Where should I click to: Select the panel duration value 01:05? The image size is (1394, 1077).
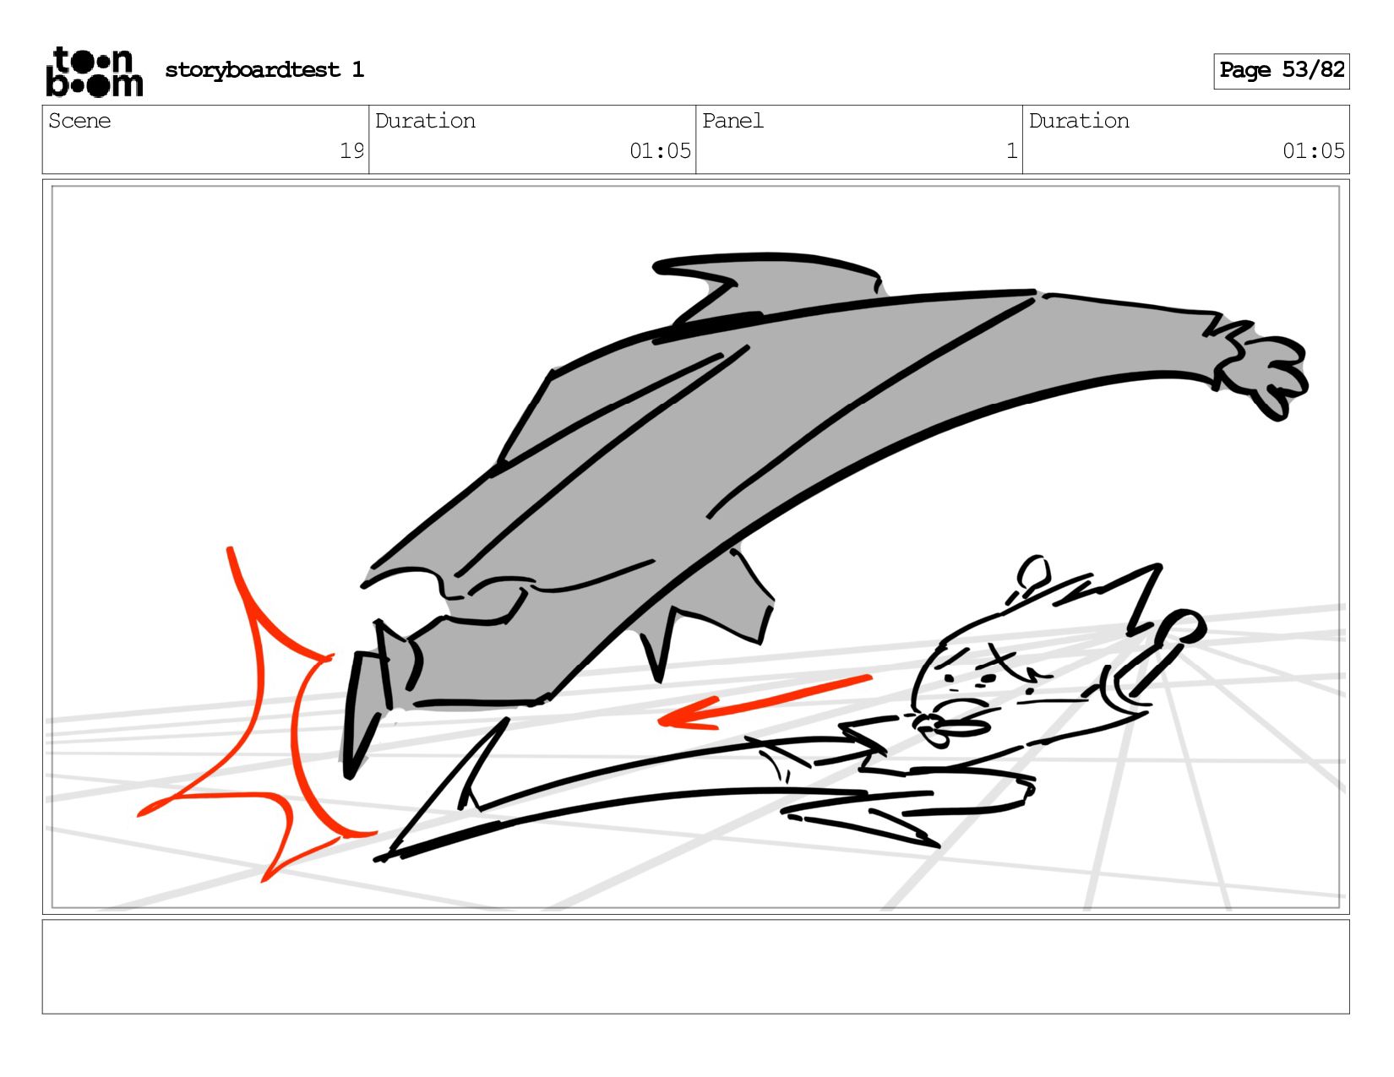click(1314, 151)
